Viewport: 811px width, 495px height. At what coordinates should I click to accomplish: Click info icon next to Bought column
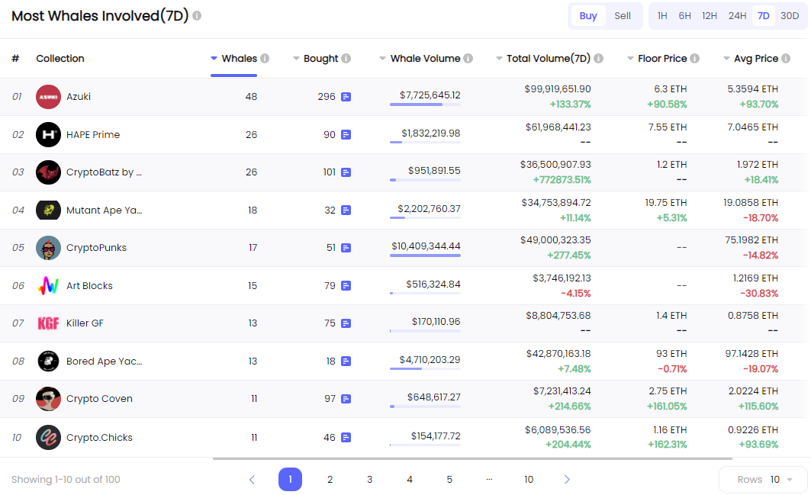(346, 59)
